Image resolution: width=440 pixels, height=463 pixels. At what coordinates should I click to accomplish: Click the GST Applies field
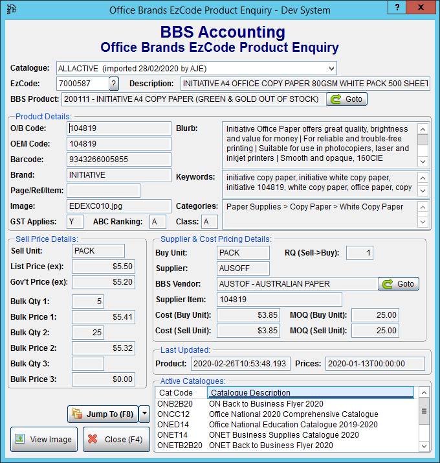coord(75,222)
